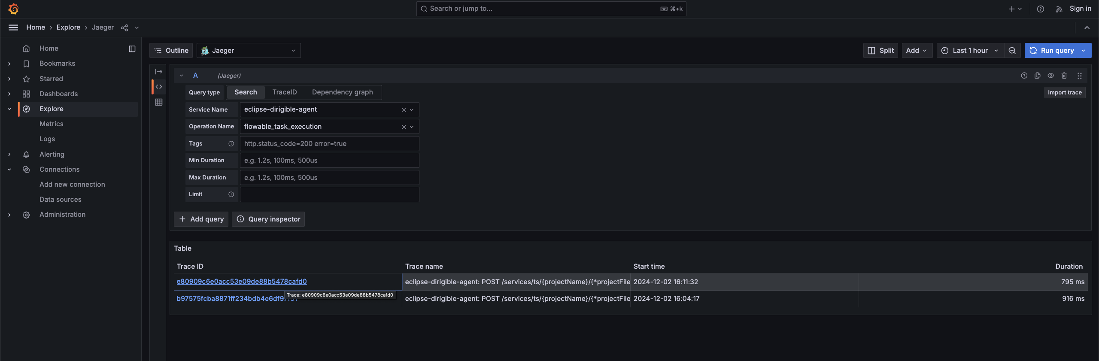
Task: Select the queries code icon in side rail
Action: tap(159, 87)
